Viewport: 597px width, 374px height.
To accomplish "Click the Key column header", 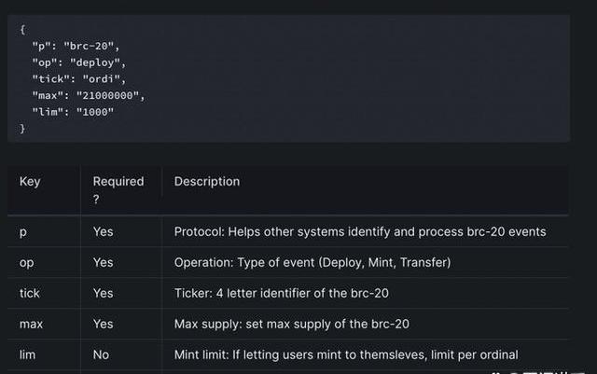I will pyautogui.click(x=30, y=182).
